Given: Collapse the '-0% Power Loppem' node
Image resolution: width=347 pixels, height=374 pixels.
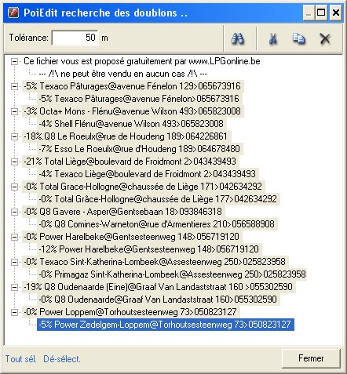Looking at the screenshot, I should tap(14, 312).
